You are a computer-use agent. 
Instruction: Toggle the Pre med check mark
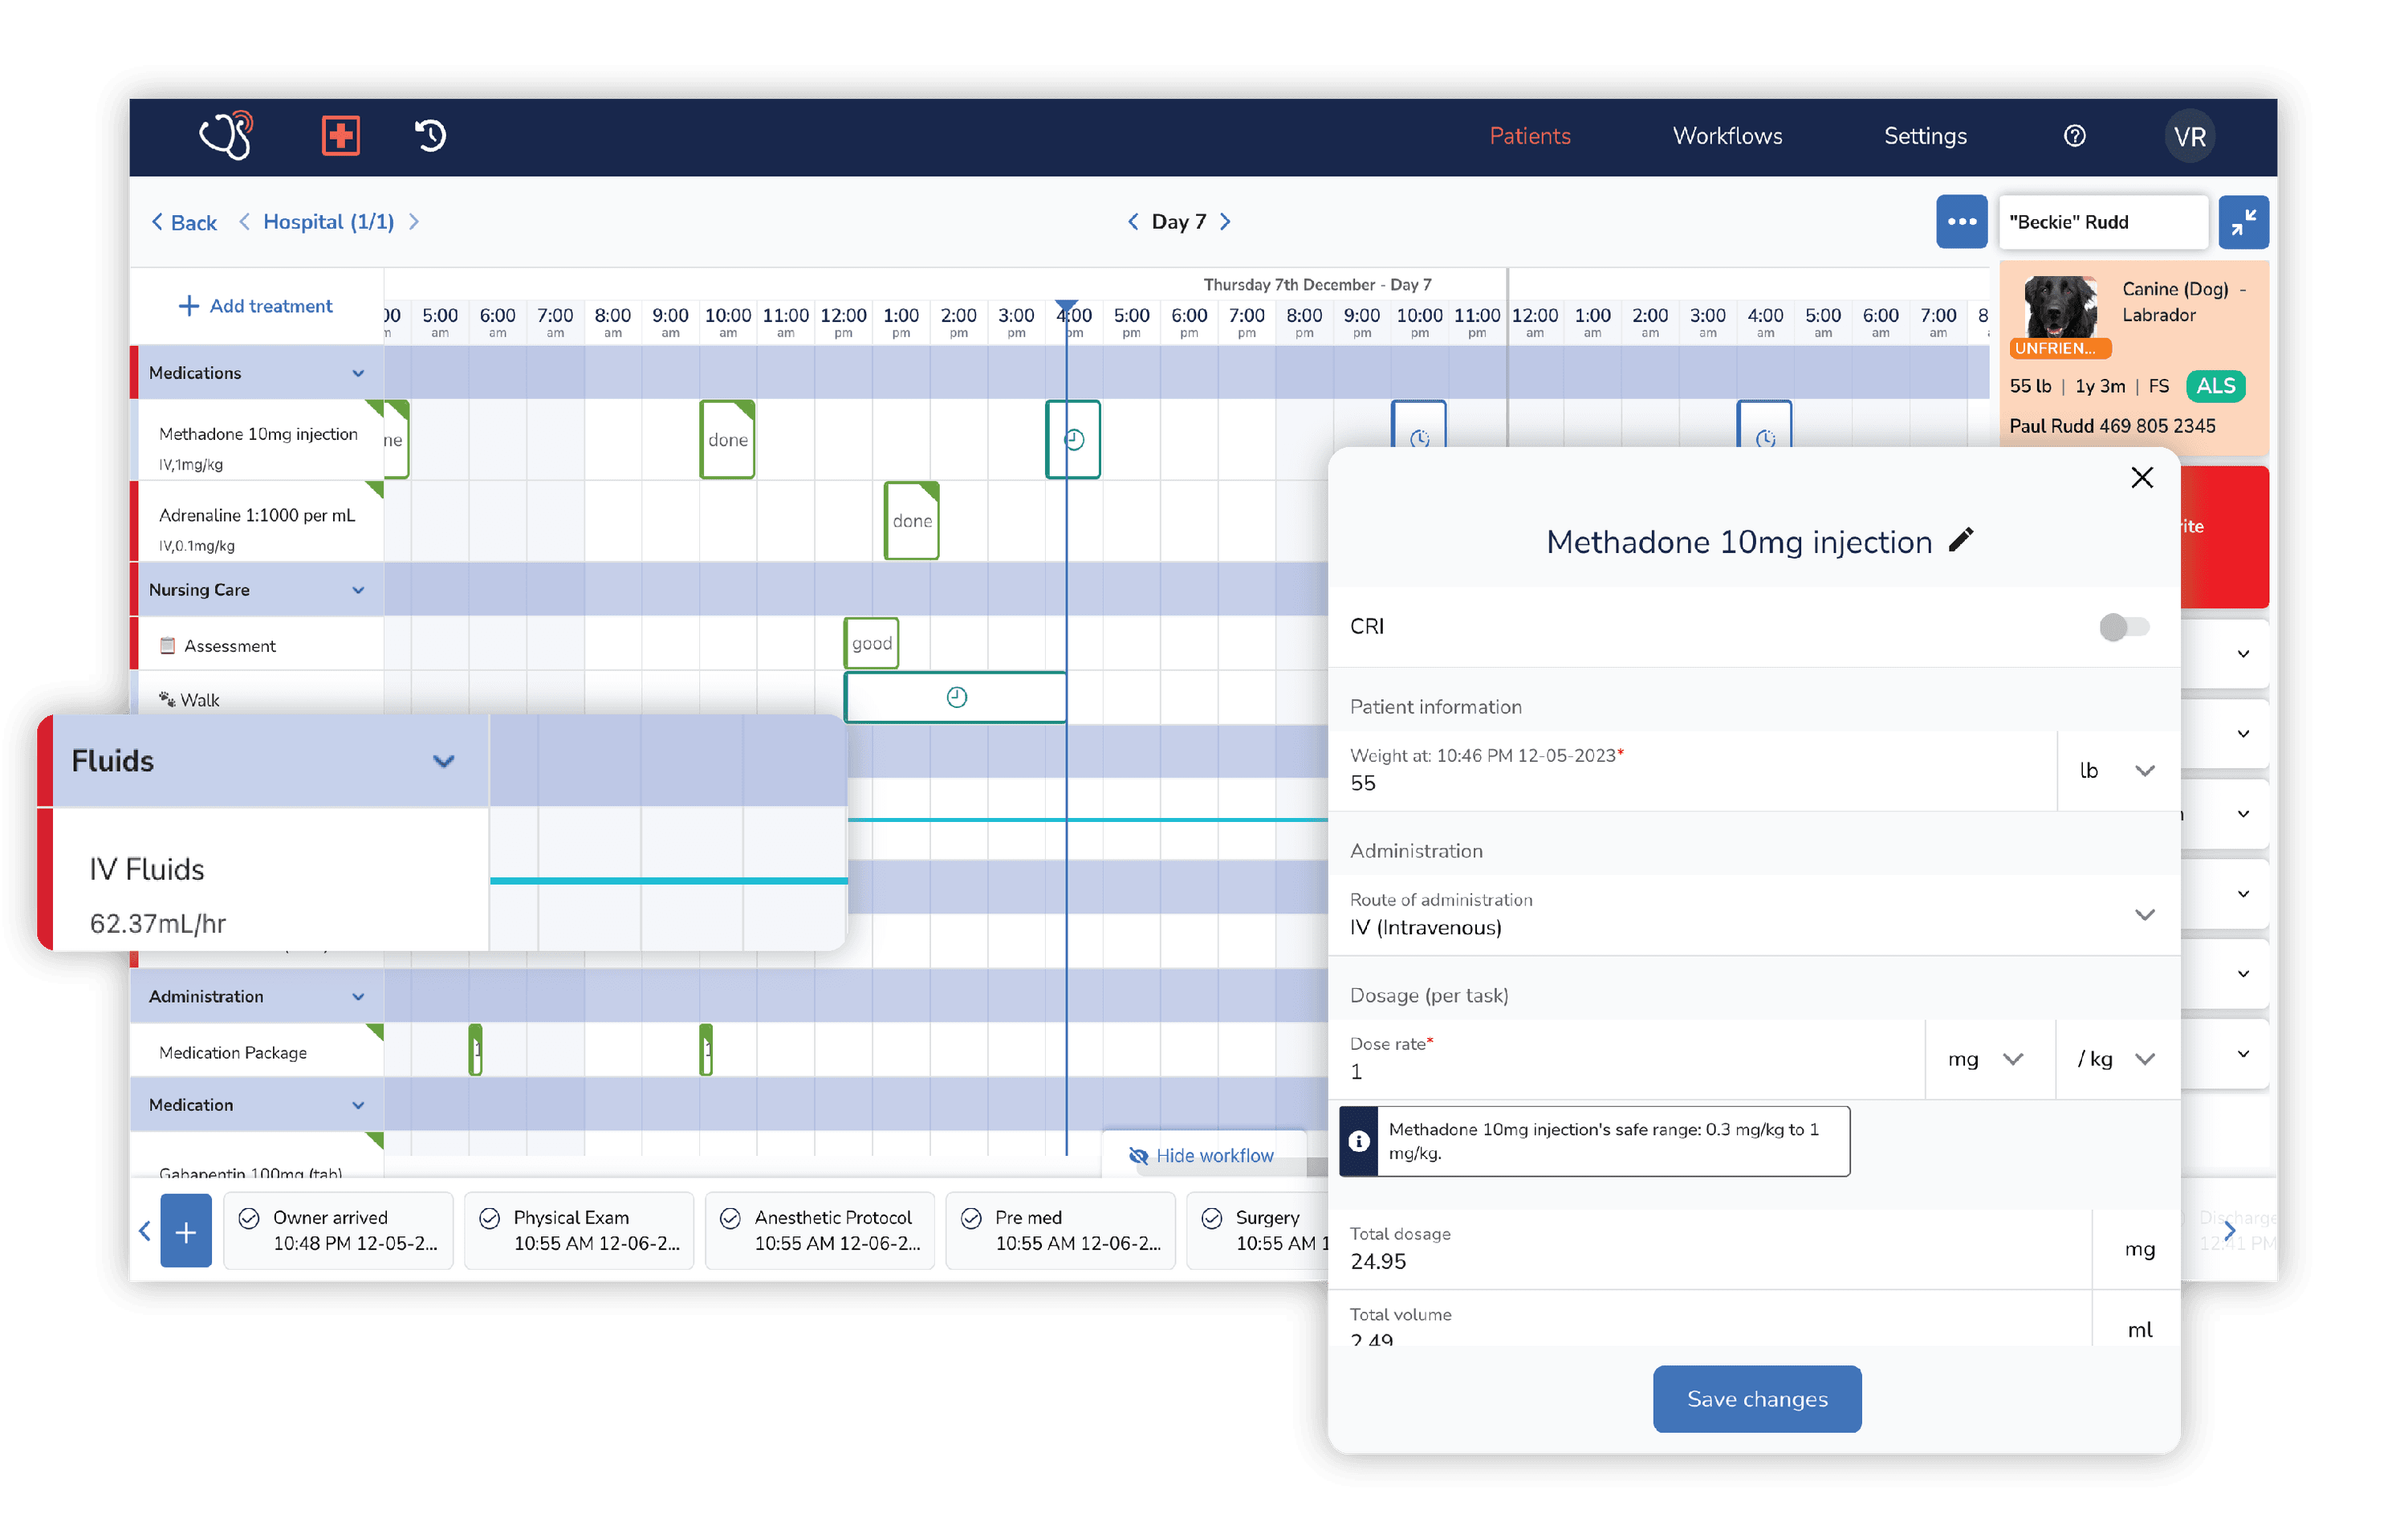click(971, 1218)
